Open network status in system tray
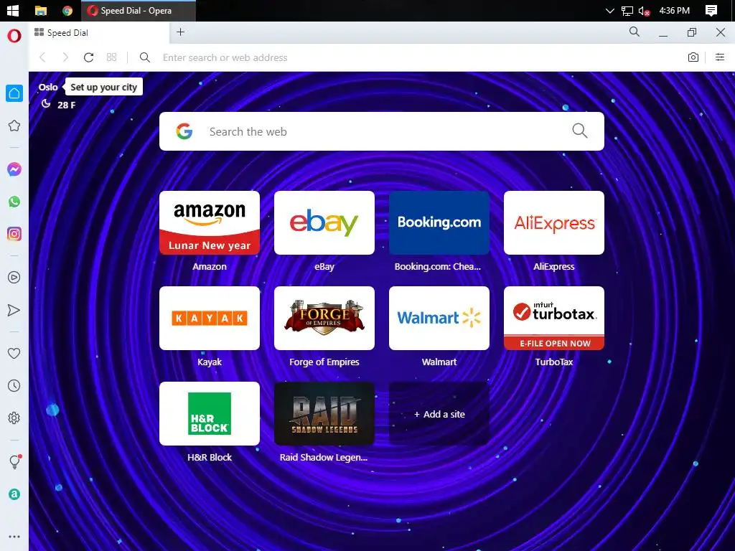 [627, 10]
